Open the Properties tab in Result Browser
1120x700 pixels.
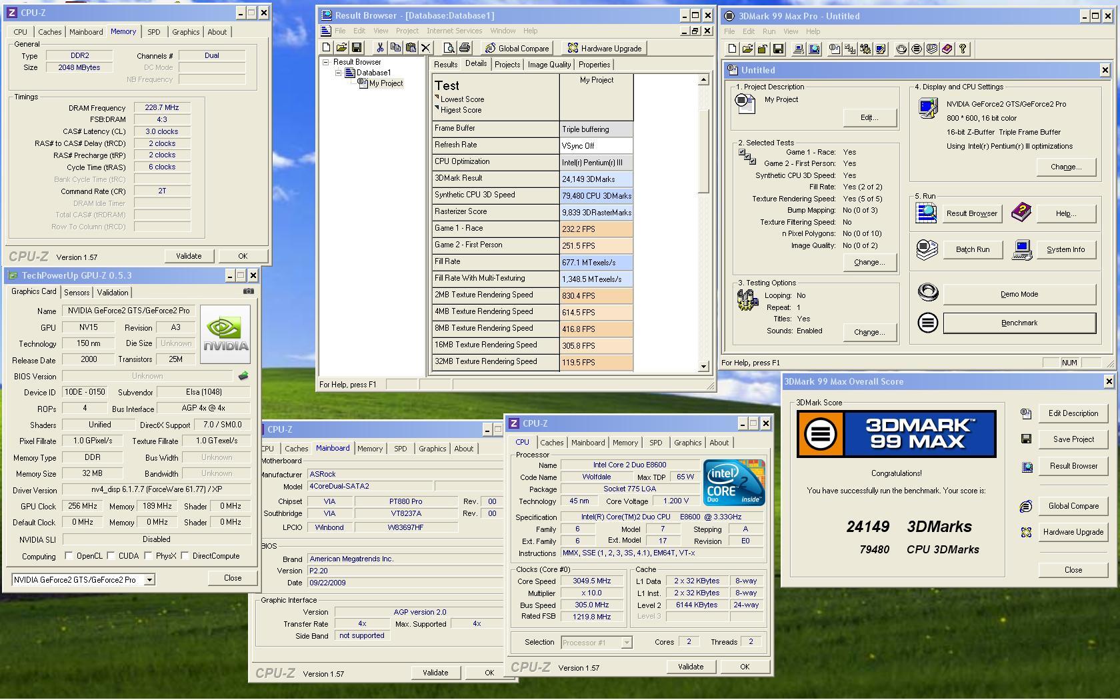pos(594,65)
